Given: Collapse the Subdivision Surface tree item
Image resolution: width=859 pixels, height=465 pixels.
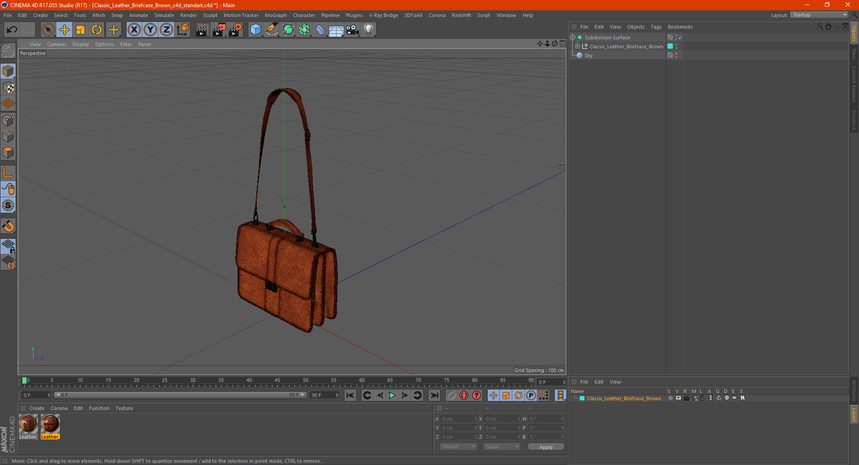Looking at the screenshot, I should click(572, 38).
